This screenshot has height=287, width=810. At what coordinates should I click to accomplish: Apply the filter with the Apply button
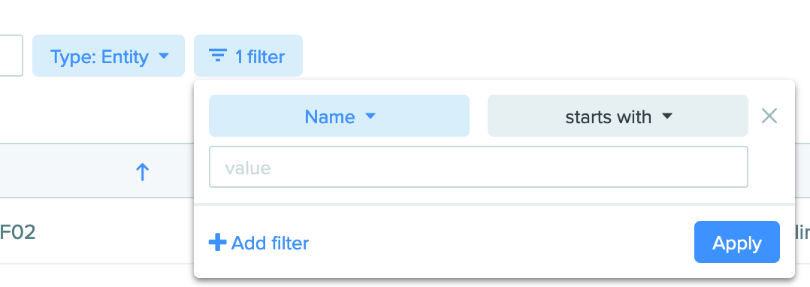(736, 242)
